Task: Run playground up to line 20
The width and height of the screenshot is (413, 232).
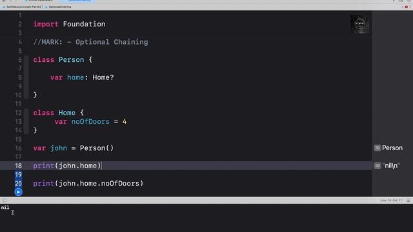Action: [x=18, y=192]
